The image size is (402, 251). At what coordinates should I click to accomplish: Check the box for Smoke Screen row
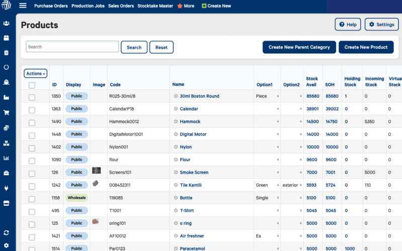32,174
